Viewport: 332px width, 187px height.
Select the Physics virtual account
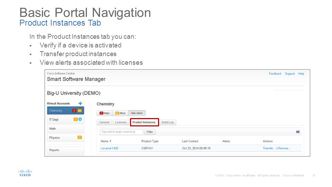(65, 137)
